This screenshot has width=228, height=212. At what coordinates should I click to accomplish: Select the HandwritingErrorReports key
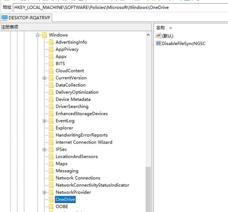click(x=82, y=135)
